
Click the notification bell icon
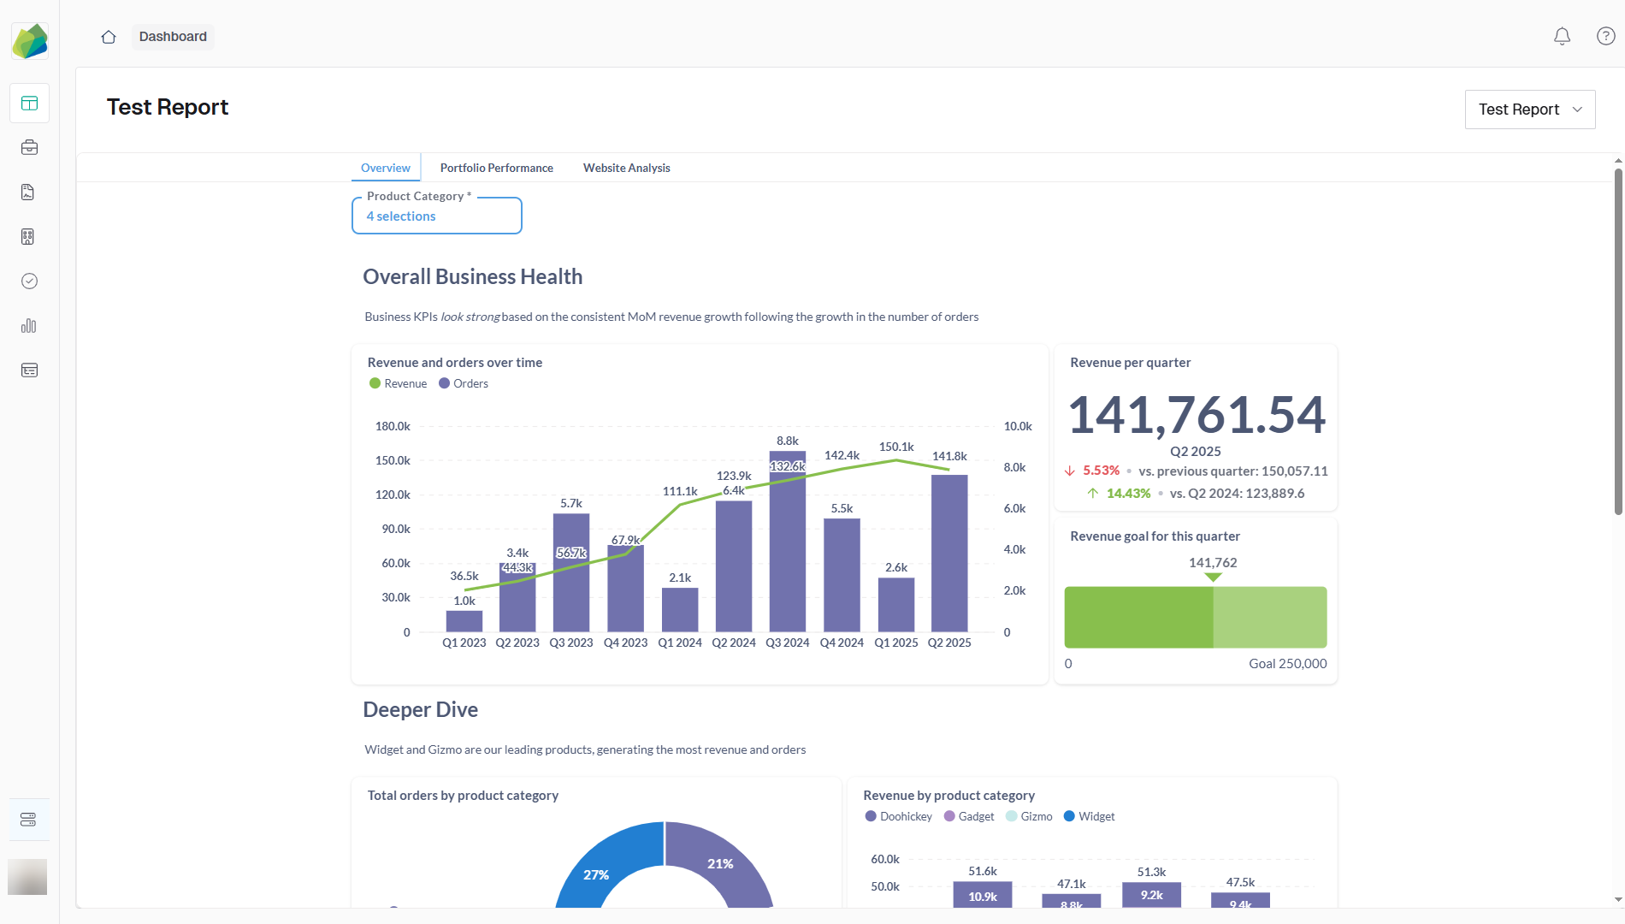(x=1562, y=36)
